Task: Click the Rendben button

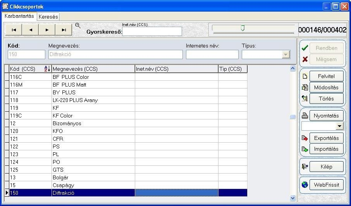Action: click(326, 48)
